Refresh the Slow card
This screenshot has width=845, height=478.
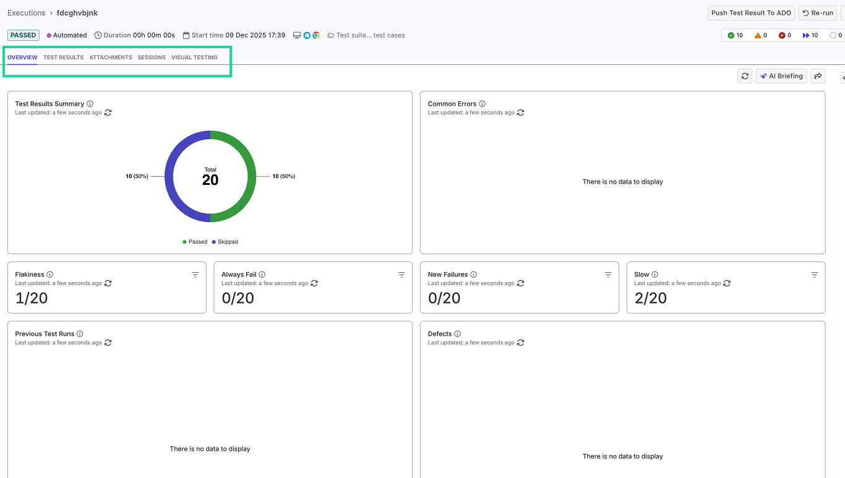click(x=727, y=283)
